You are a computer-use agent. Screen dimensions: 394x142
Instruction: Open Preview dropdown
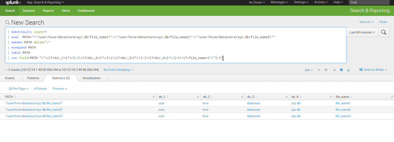point(60,89)
